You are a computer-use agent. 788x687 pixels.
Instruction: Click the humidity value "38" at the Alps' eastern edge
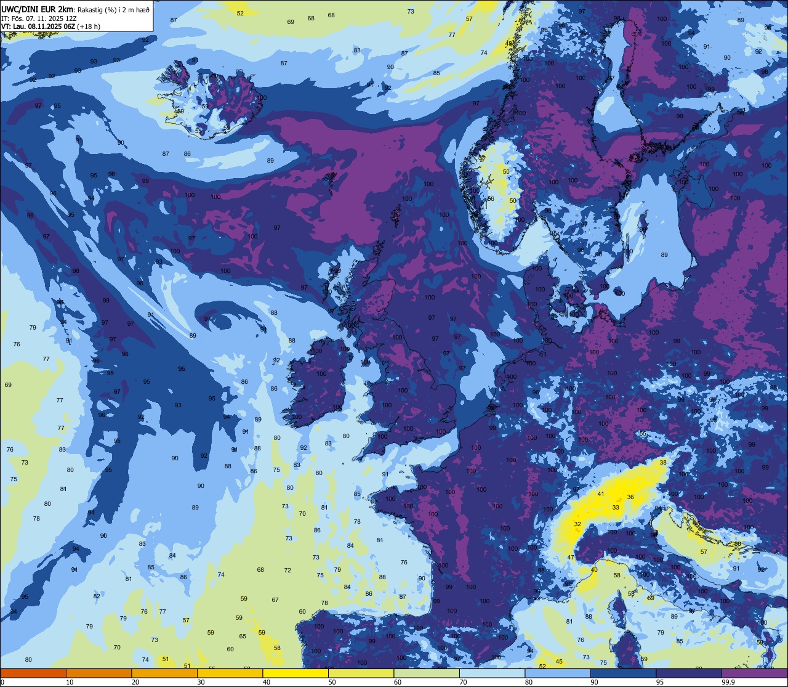[x=663, y=462]
